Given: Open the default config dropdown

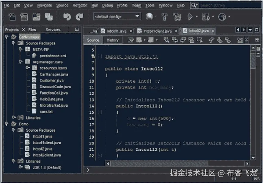Looking at the screenshot, I should point(136,16).
